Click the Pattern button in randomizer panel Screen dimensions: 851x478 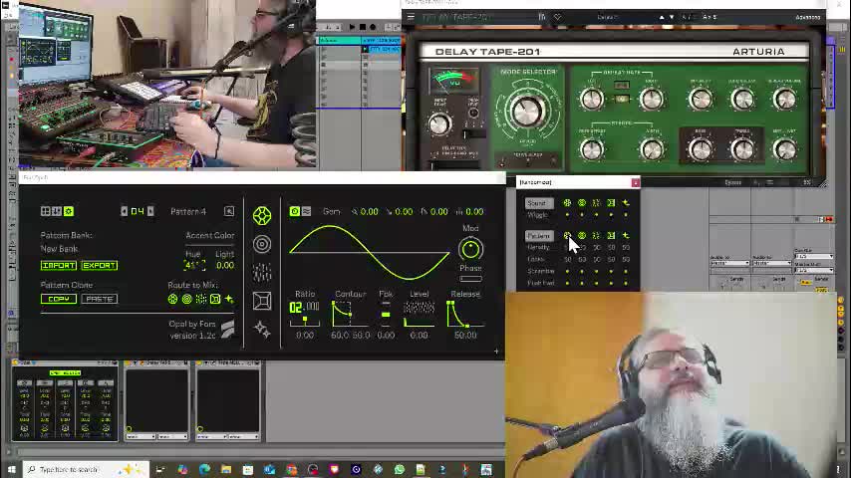(x=538, y=236)
